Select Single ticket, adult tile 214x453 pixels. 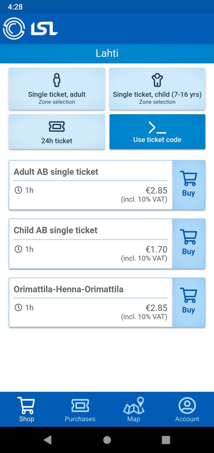(x=57, y=88)
